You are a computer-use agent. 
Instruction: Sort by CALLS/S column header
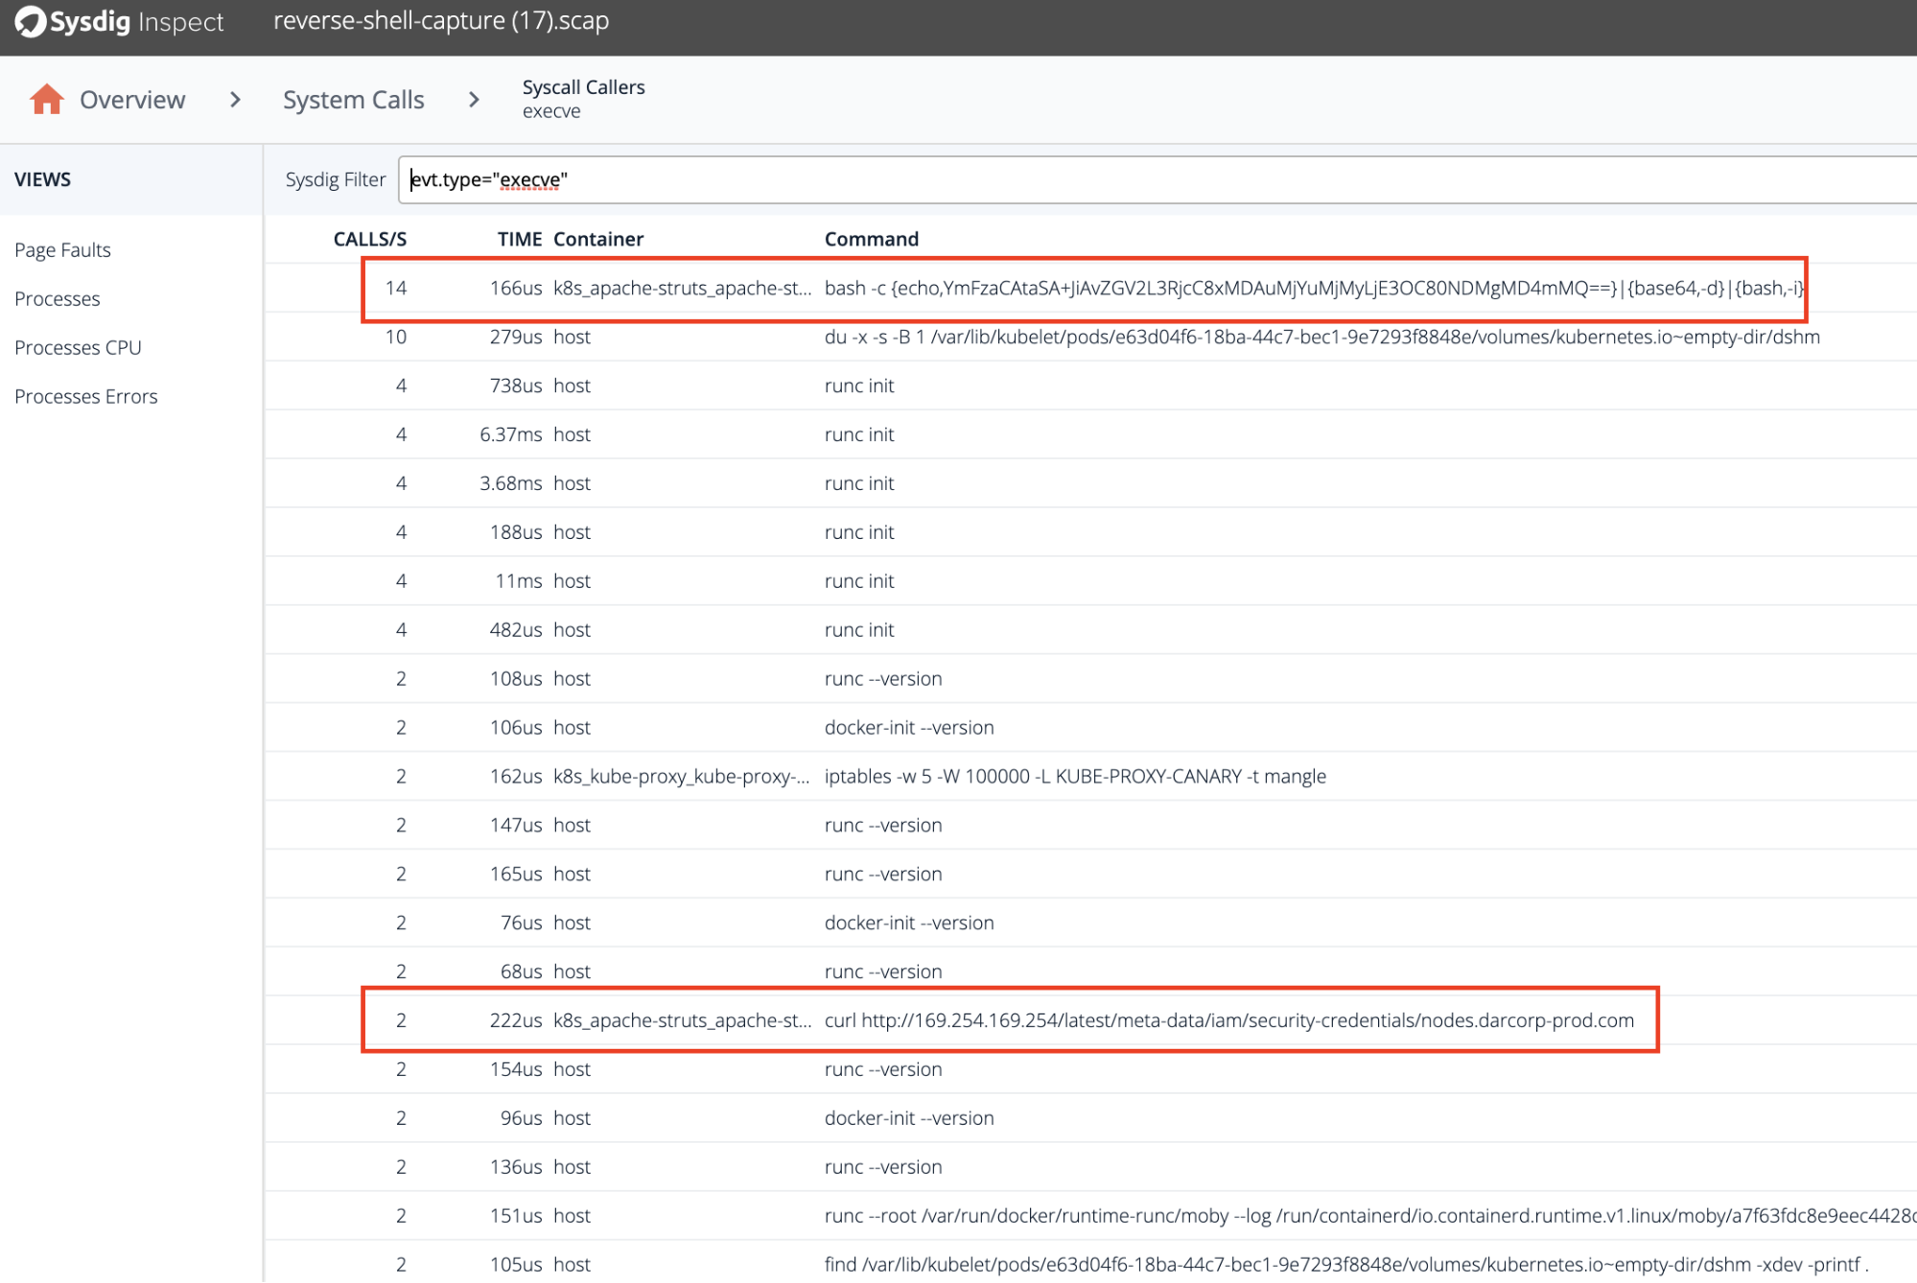[369, 240]
